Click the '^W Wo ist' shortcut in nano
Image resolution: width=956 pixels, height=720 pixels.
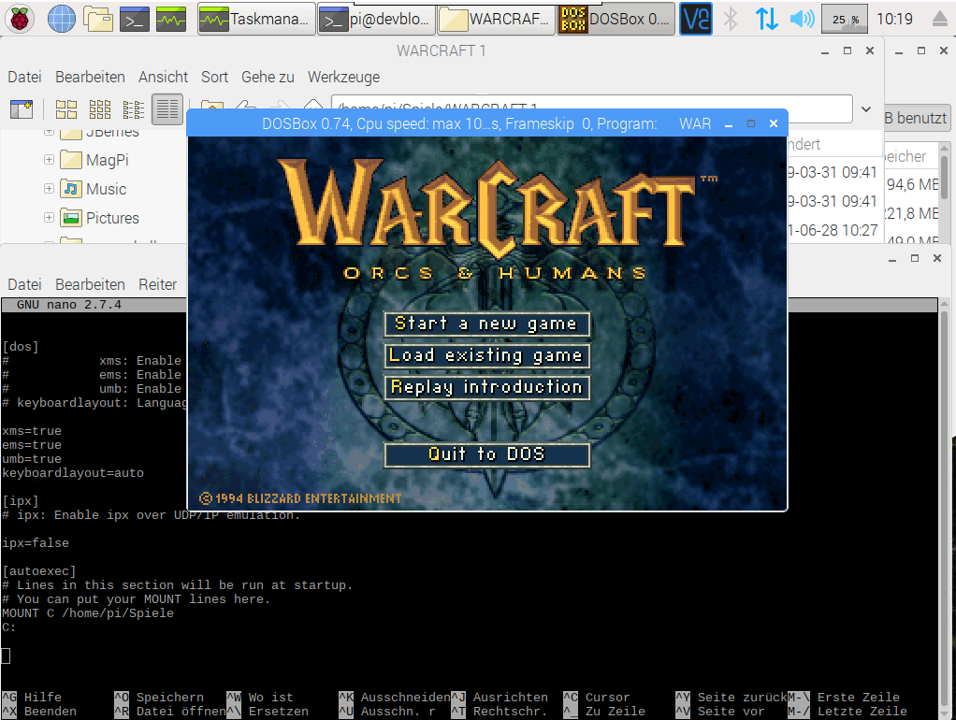[x=260, y=697]
